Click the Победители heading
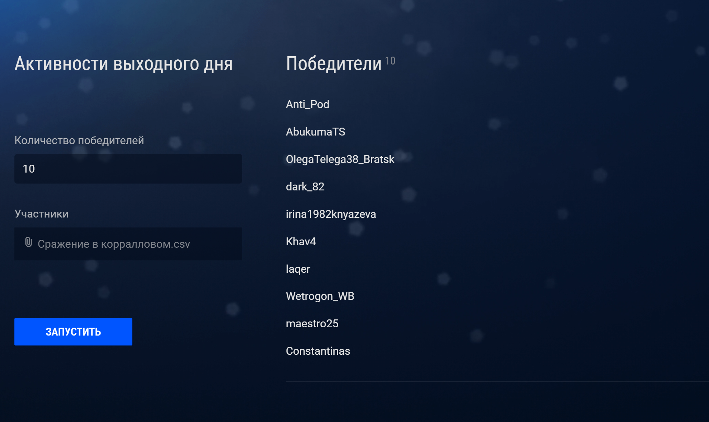The image size is (709, 422). point(334,64)
